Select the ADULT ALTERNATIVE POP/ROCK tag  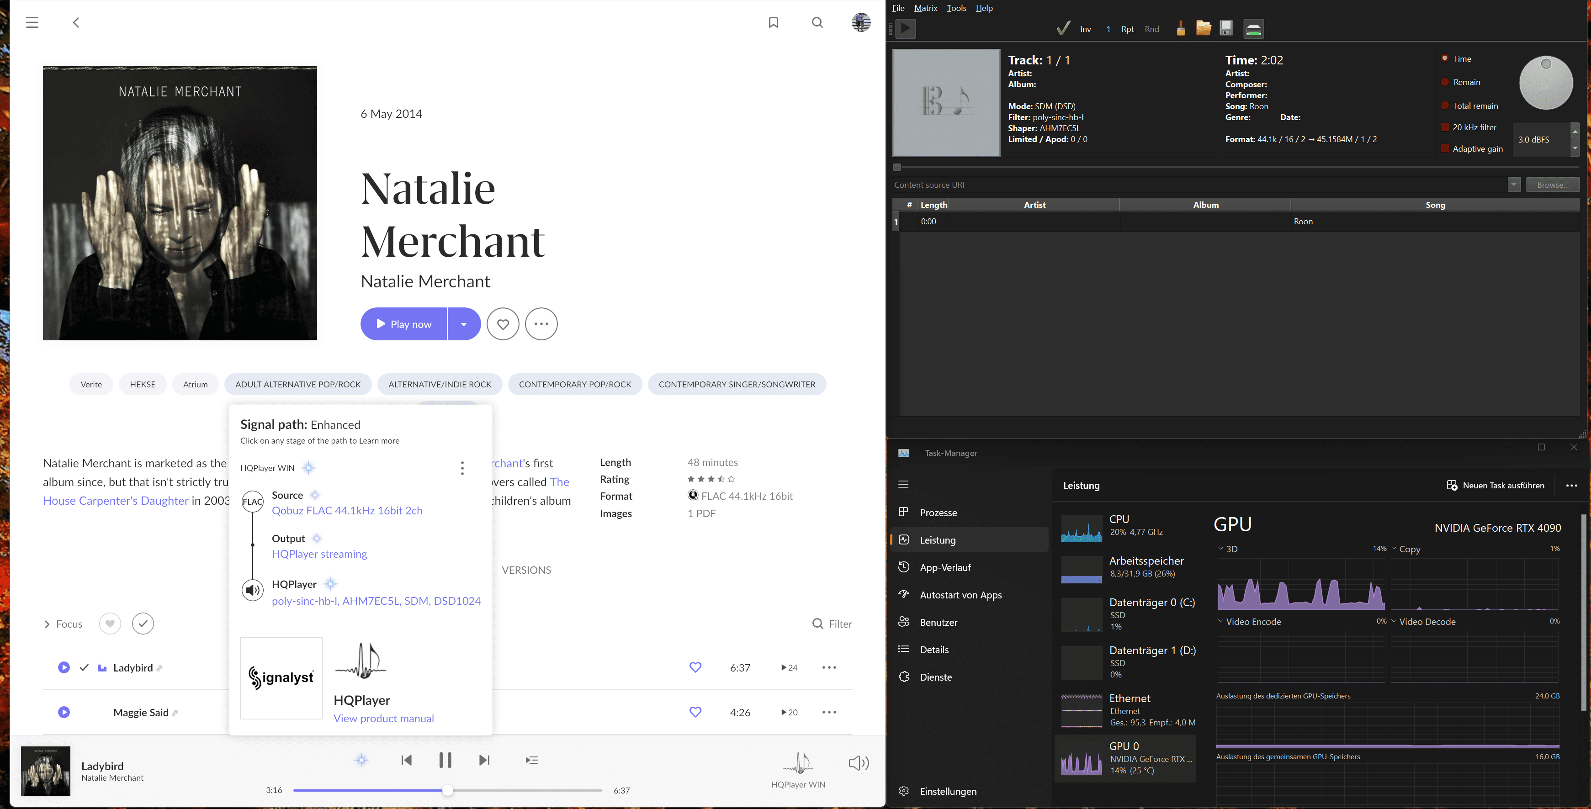pyautogui.click(x=298, y=384)
